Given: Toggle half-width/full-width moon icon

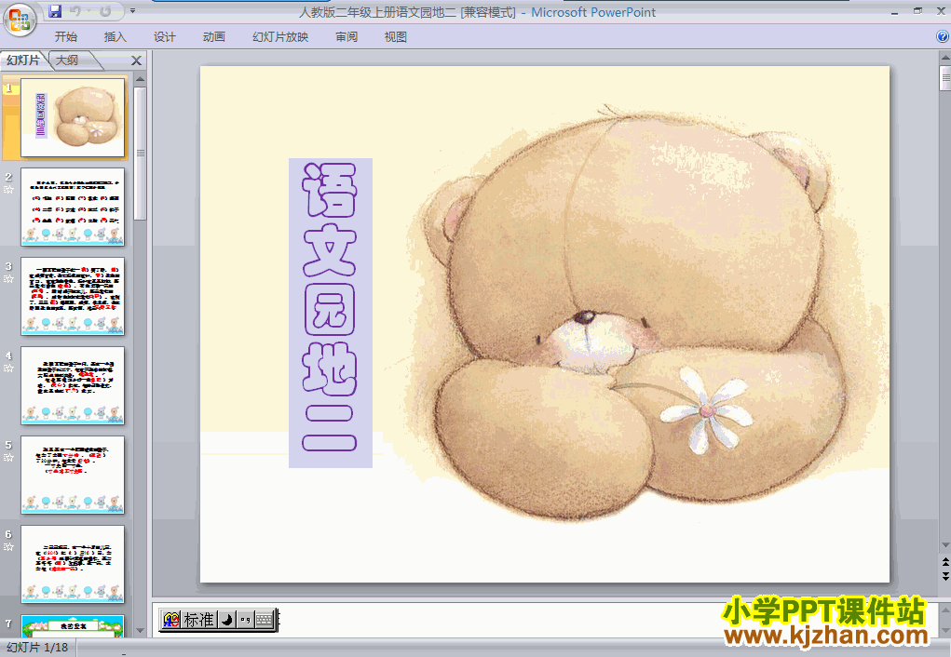Looking at the screenshot, I should pyautogui.click(x=227, y=620).
